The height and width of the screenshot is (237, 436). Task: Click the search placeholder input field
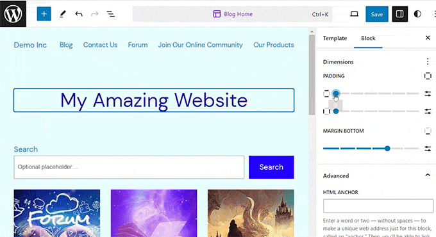click(129, 167)
